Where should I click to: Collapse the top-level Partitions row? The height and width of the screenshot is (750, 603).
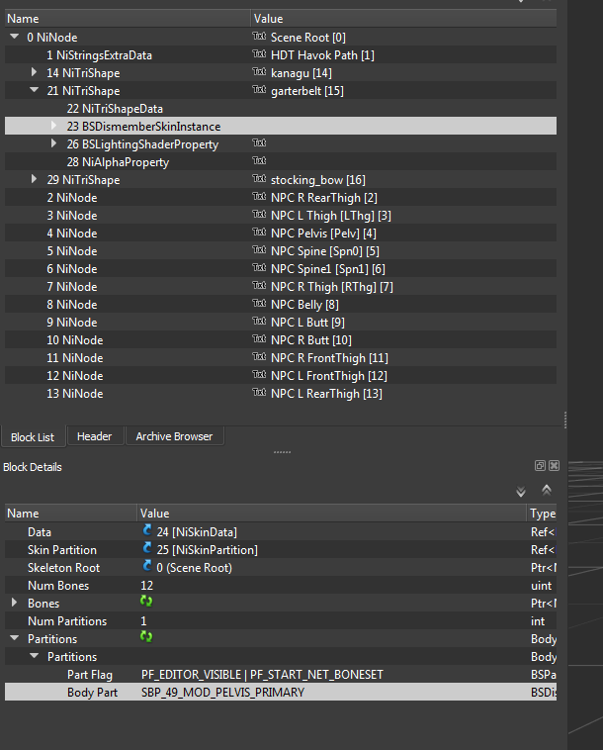[15, 638]
